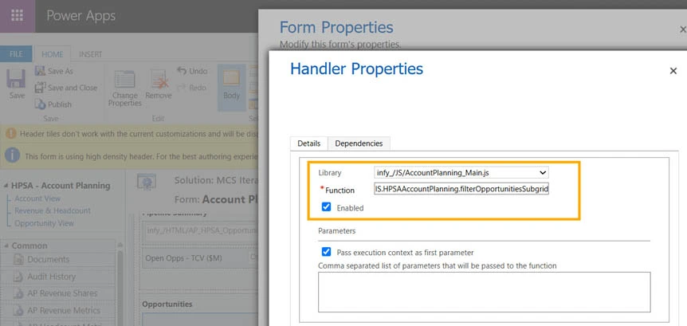The image size is (687, 326).
Task: Click the Save As icon
Action: [x=40, y=71]
